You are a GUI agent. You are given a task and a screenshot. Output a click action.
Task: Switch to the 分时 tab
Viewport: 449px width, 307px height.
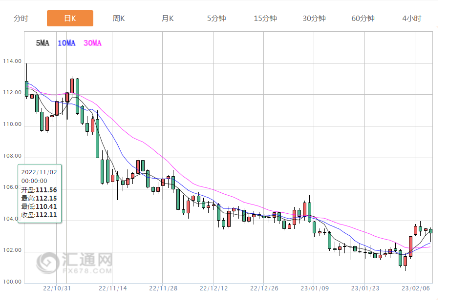coord(21,19)
